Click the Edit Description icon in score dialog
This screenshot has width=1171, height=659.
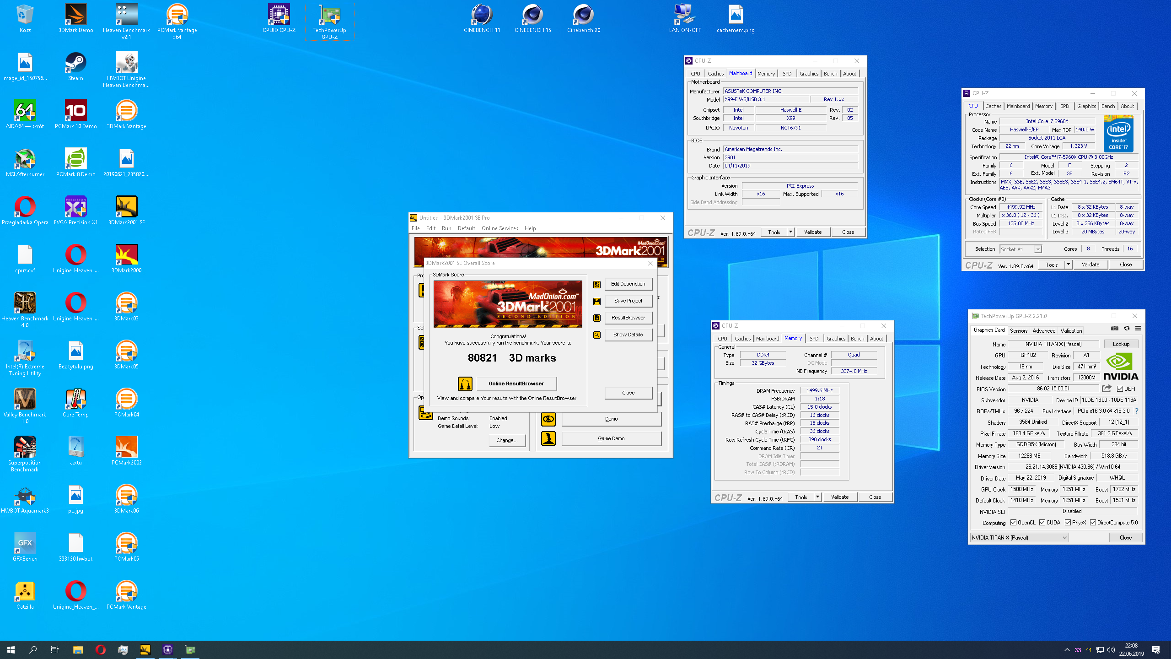click(597, 285)
